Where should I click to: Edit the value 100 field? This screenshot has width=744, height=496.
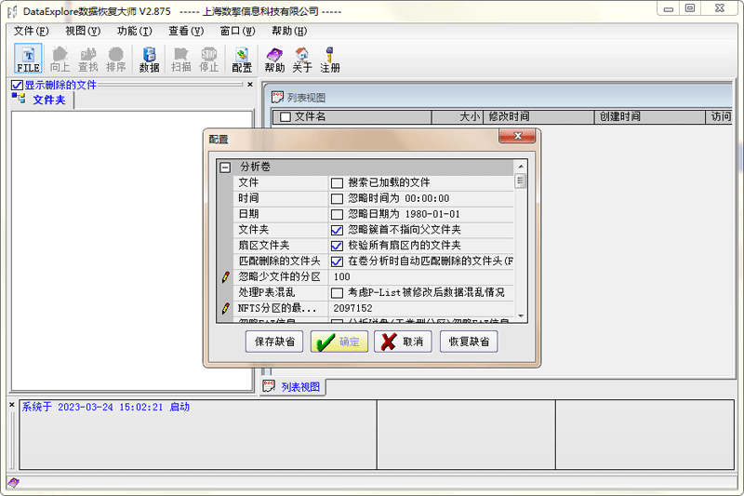421,276
